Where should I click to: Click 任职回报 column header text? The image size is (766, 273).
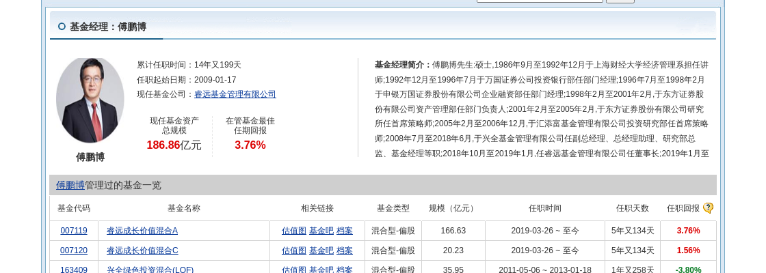click(x=683, y=208)
